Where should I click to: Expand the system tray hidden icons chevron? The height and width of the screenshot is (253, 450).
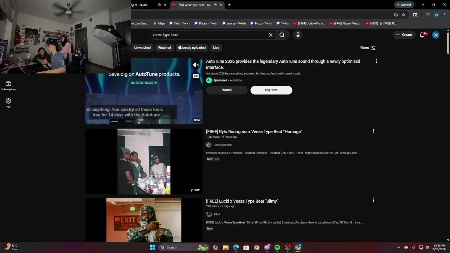pyautogui.click(x=399, y=247)
